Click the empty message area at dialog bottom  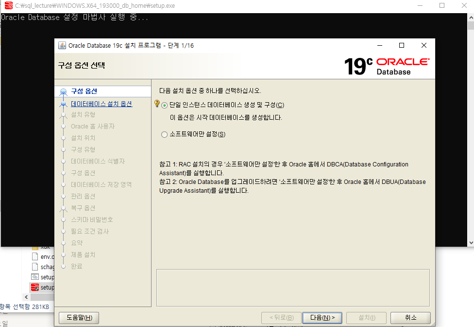click(293, 288)
